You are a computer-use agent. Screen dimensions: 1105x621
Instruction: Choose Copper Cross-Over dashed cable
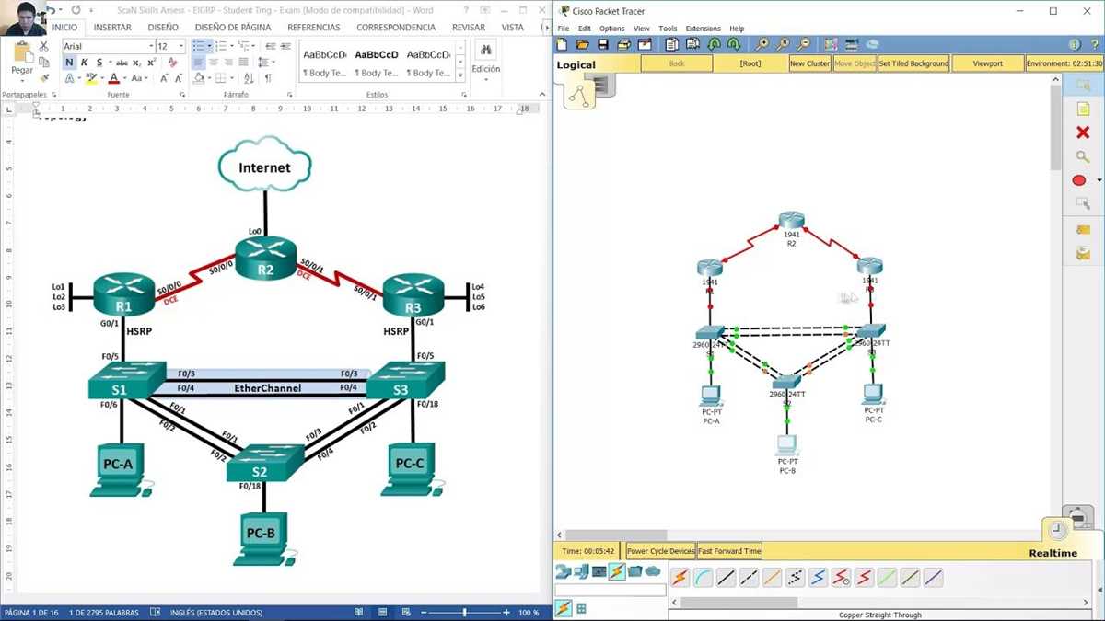pos(749,578)
